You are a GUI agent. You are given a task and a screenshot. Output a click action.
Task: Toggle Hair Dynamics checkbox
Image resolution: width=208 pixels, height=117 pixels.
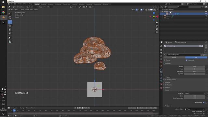click(x=166, y=80)
